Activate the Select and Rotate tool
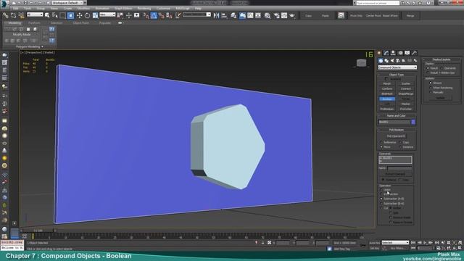This screenshot has height=261, width=464. [x=87, y=15]
